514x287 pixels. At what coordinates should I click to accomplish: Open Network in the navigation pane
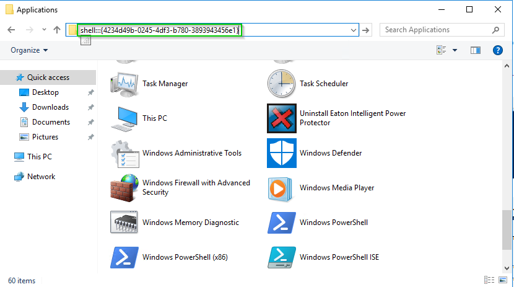point(41,177)
